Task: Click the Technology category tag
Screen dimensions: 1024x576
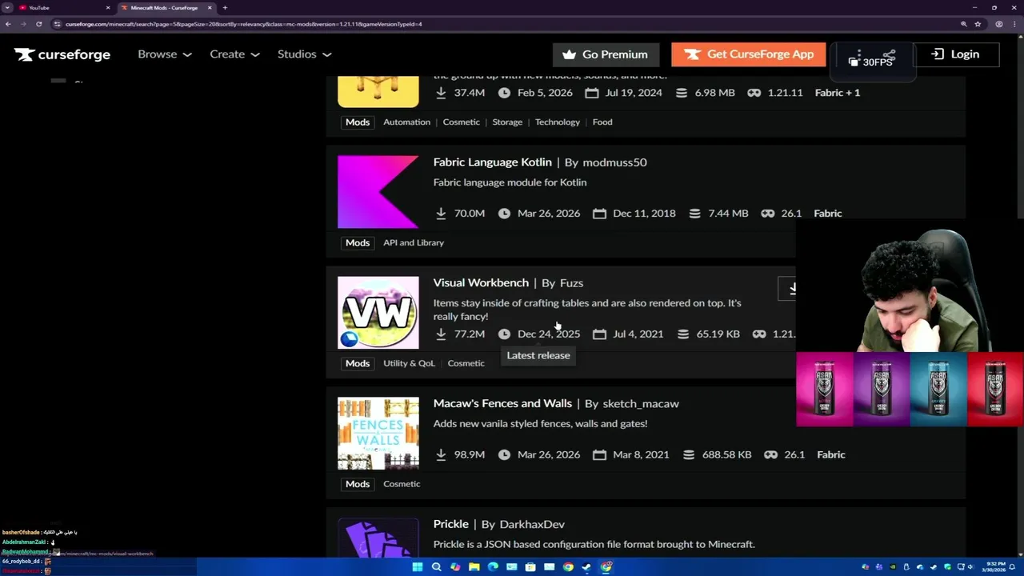Action: 558,122
